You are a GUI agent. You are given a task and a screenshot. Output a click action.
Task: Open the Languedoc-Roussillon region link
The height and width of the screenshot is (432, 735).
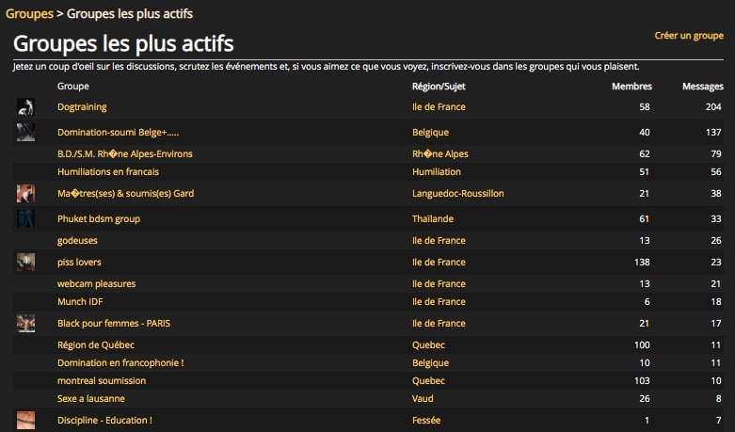click(458, 194)
